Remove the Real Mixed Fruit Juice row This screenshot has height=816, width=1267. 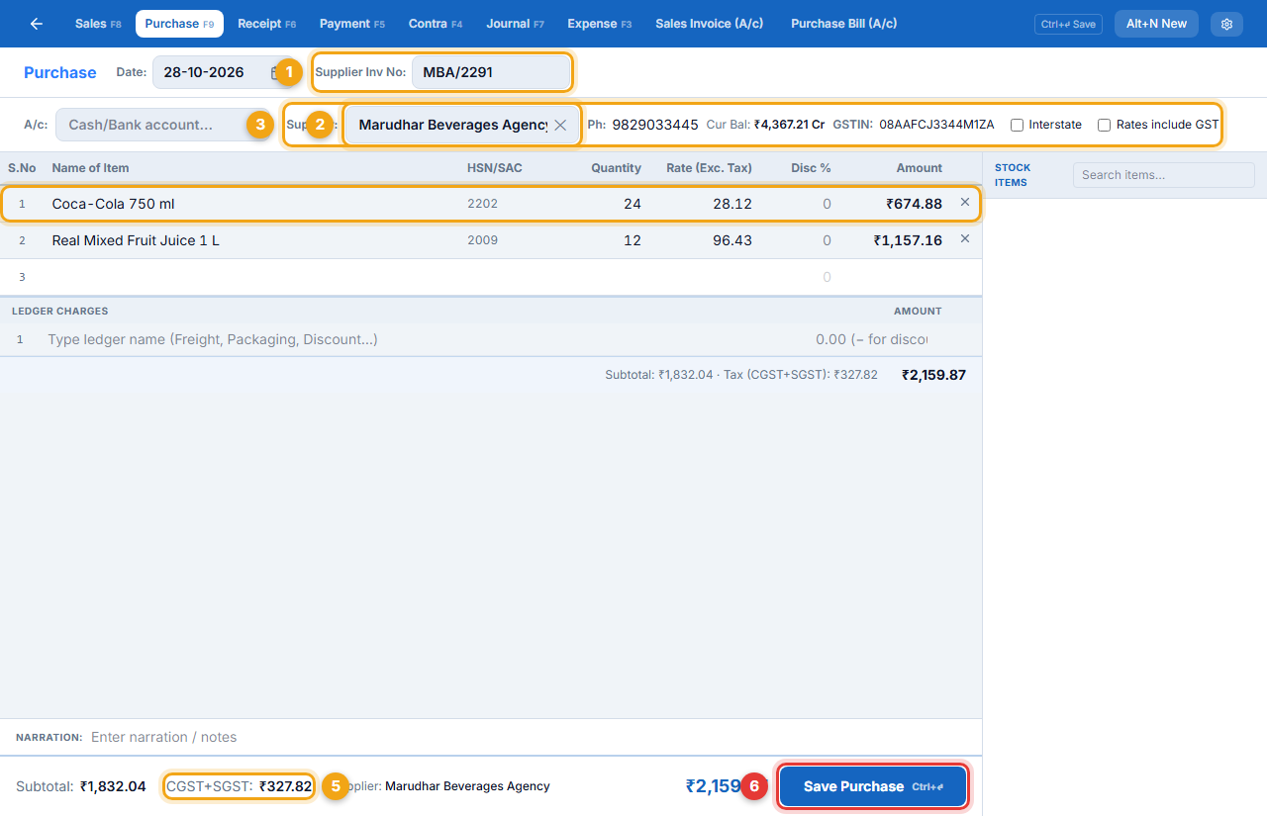click(x=965, y=238)
